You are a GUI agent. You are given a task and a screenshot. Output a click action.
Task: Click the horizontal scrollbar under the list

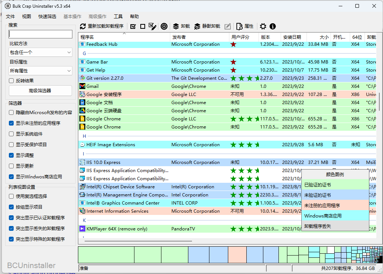(x=138, y=241)
